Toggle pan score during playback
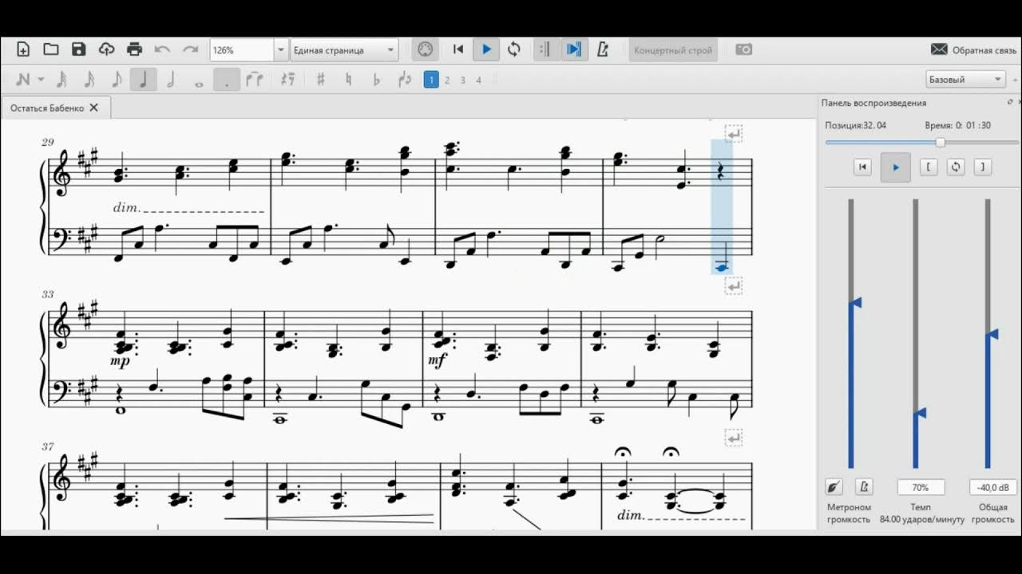Viewport: 1022px width, 574px height. click(573, 49)
